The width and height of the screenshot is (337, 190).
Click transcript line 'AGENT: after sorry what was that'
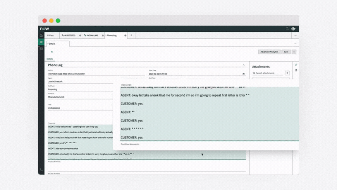pyautogui.click(x=63, y=149)
